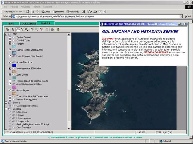Choose the Zoom Out magnifier tool
The width and height of the screenshot is (193, 144).
pyautogui.click(x=26, y=30)
